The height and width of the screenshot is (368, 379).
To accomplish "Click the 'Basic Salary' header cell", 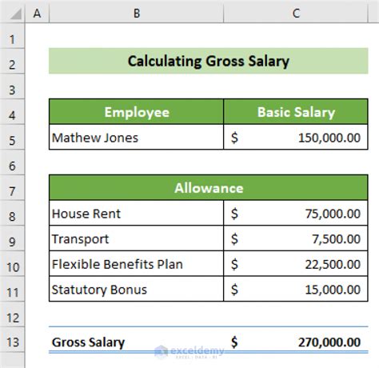I will (296, 112).
